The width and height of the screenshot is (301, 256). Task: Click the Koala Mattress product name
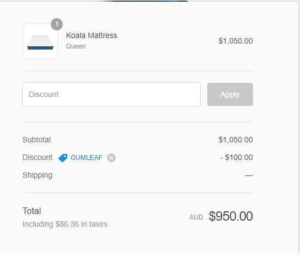tap(92, 35)
